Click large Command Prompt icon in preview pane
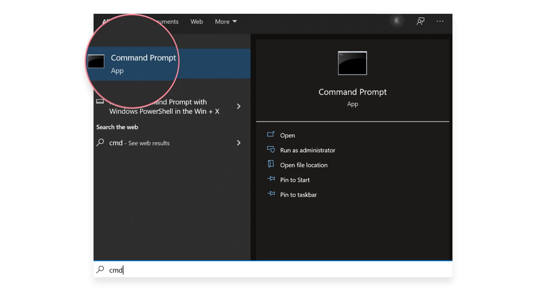 [352, 63]
